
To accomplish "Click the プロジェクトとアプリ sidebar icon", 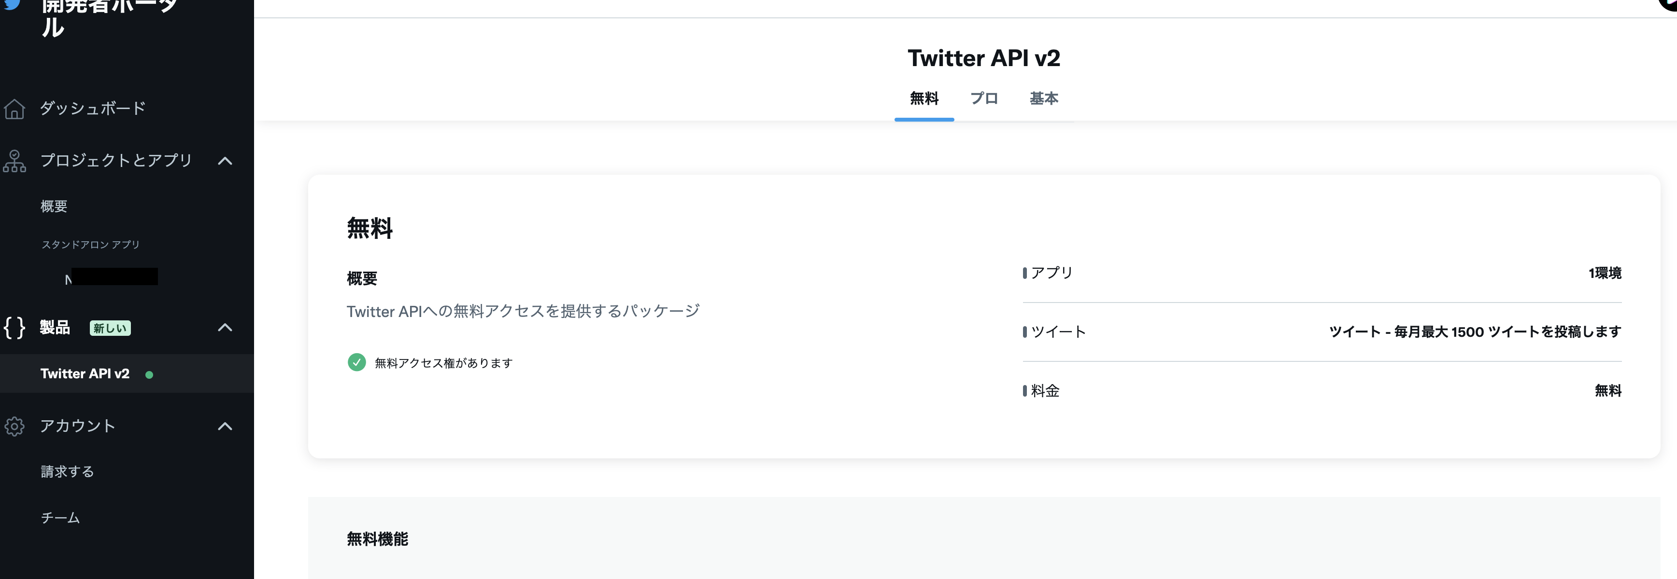I will pyautogui.click(x=14, y=161).
